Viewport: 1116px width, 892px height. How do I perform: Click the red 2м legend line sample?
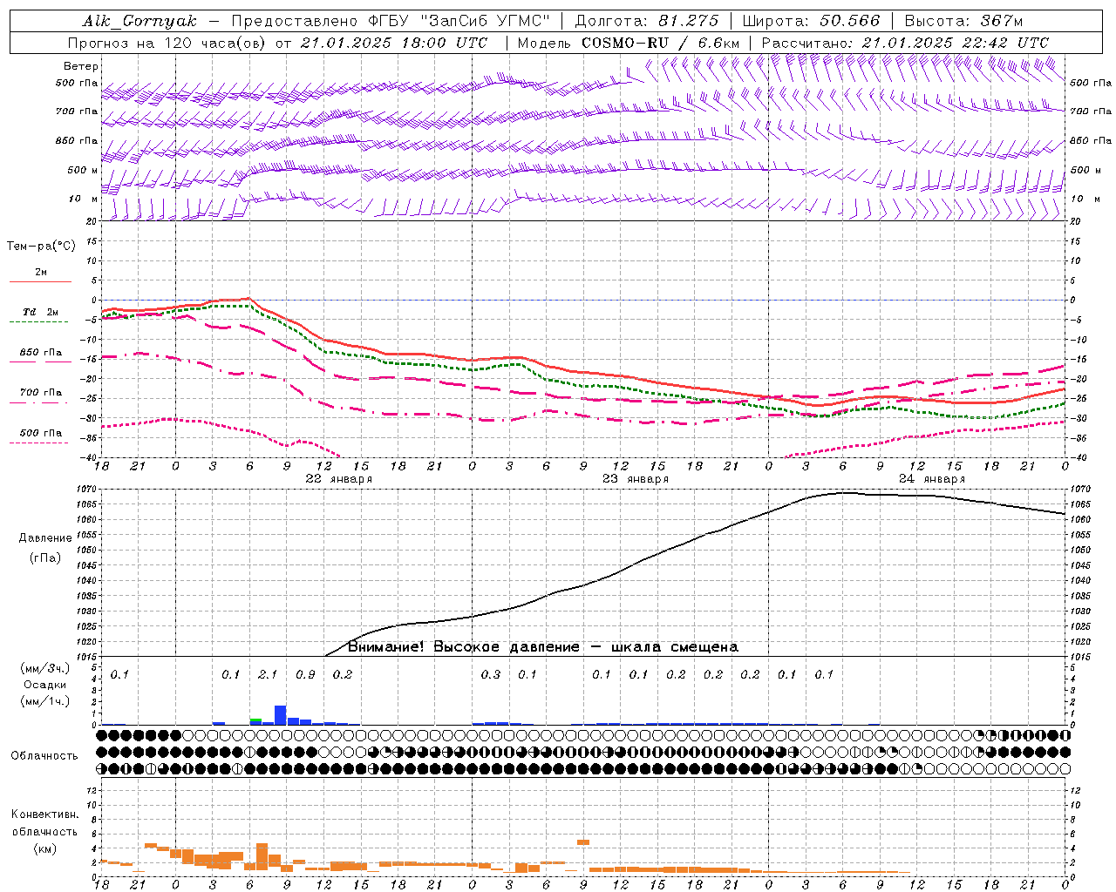click(40, 281)
